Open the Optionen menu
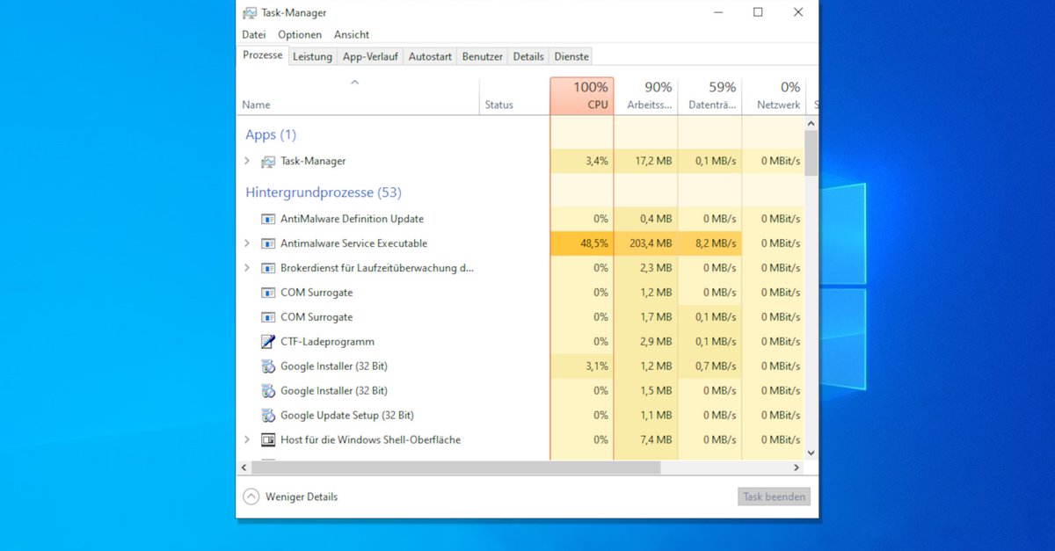The image size is (1055, 551). pos(300,34)
